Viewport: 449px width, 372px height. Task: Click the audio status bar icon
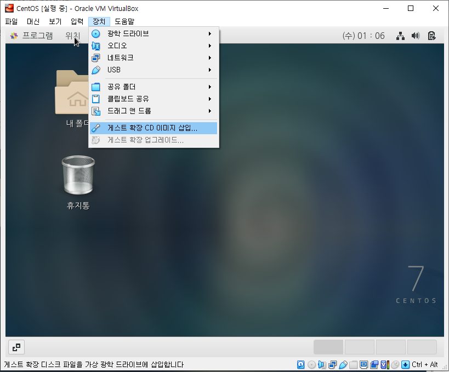tap(322, 364)
